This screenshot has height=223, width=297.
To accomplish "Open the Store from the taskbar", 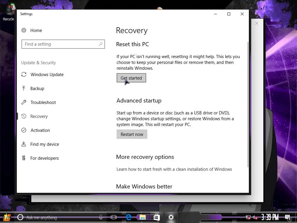I will [156, 217].
